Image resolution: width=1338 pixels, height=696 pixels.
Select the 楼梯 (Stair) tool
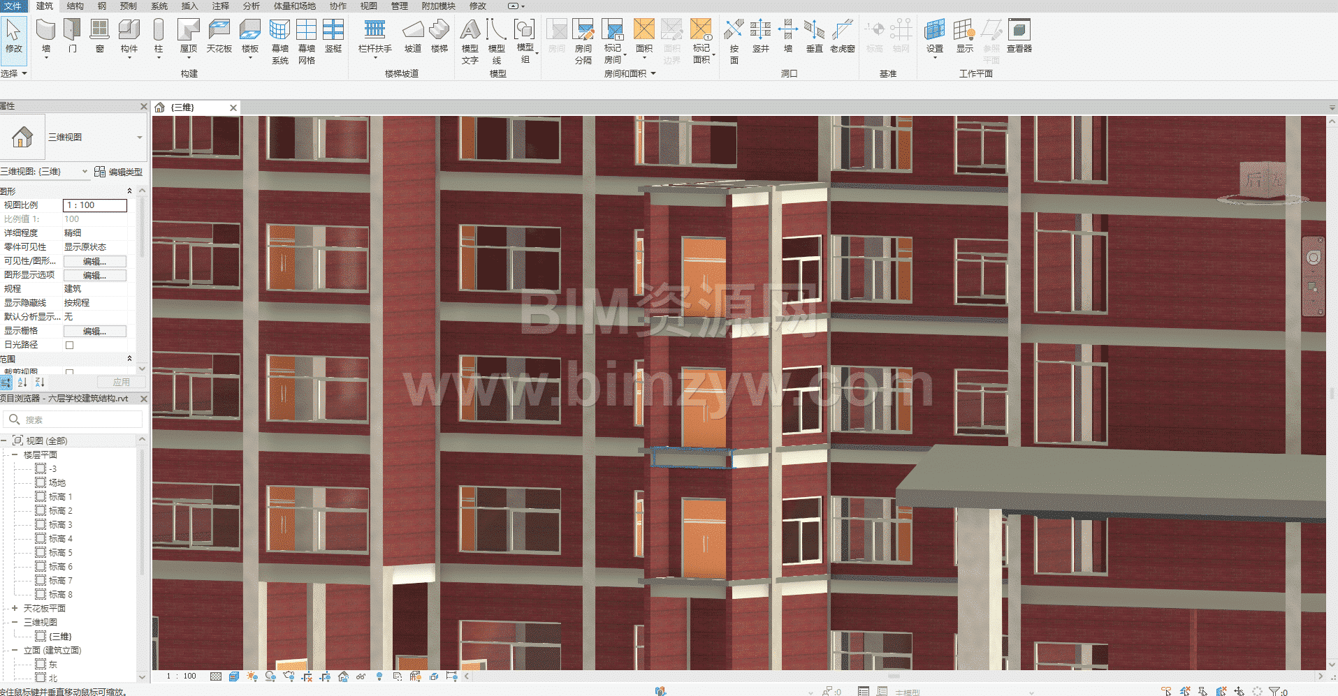(439, 36)
